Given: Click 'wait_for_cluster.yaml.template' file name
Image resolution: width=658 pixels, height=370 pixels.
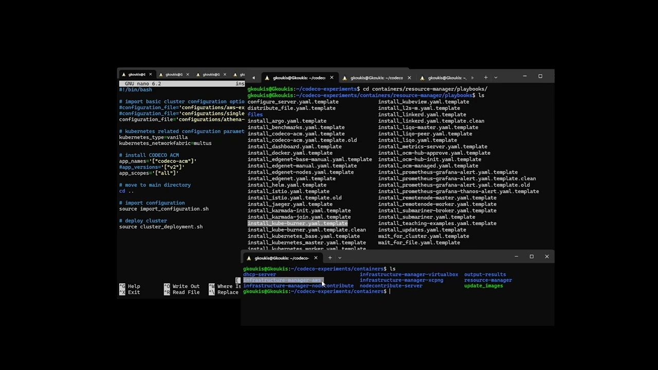Looking at the screenshot, I should [424, 236].
